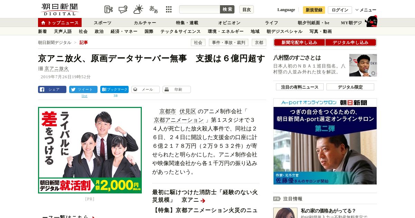Open デジタル限定 tab

click(x=350, y=87)
